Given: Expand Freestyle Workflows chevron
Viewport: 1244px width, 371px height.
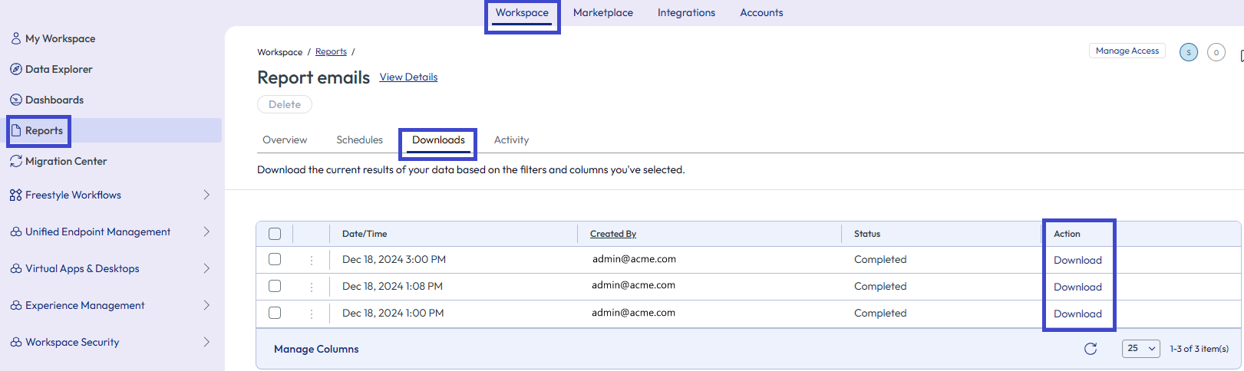Looking at the screenshot, I should 206,195.
